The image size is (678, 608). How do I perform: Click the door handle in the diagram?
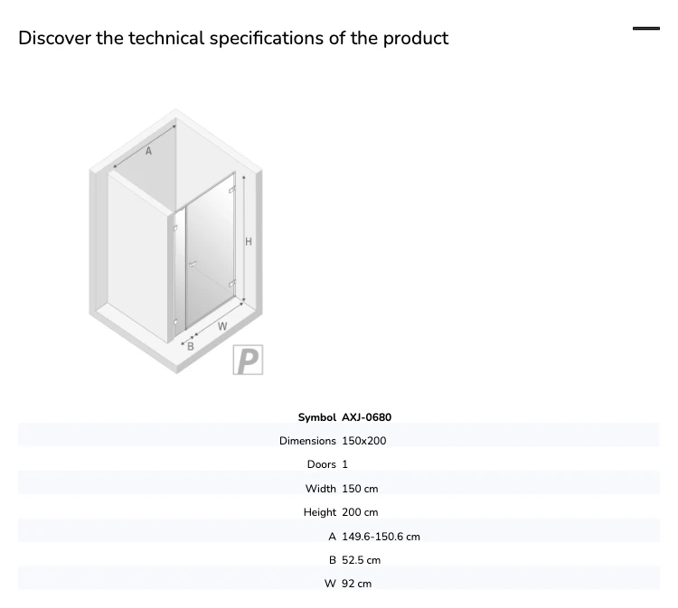point(193,264)
